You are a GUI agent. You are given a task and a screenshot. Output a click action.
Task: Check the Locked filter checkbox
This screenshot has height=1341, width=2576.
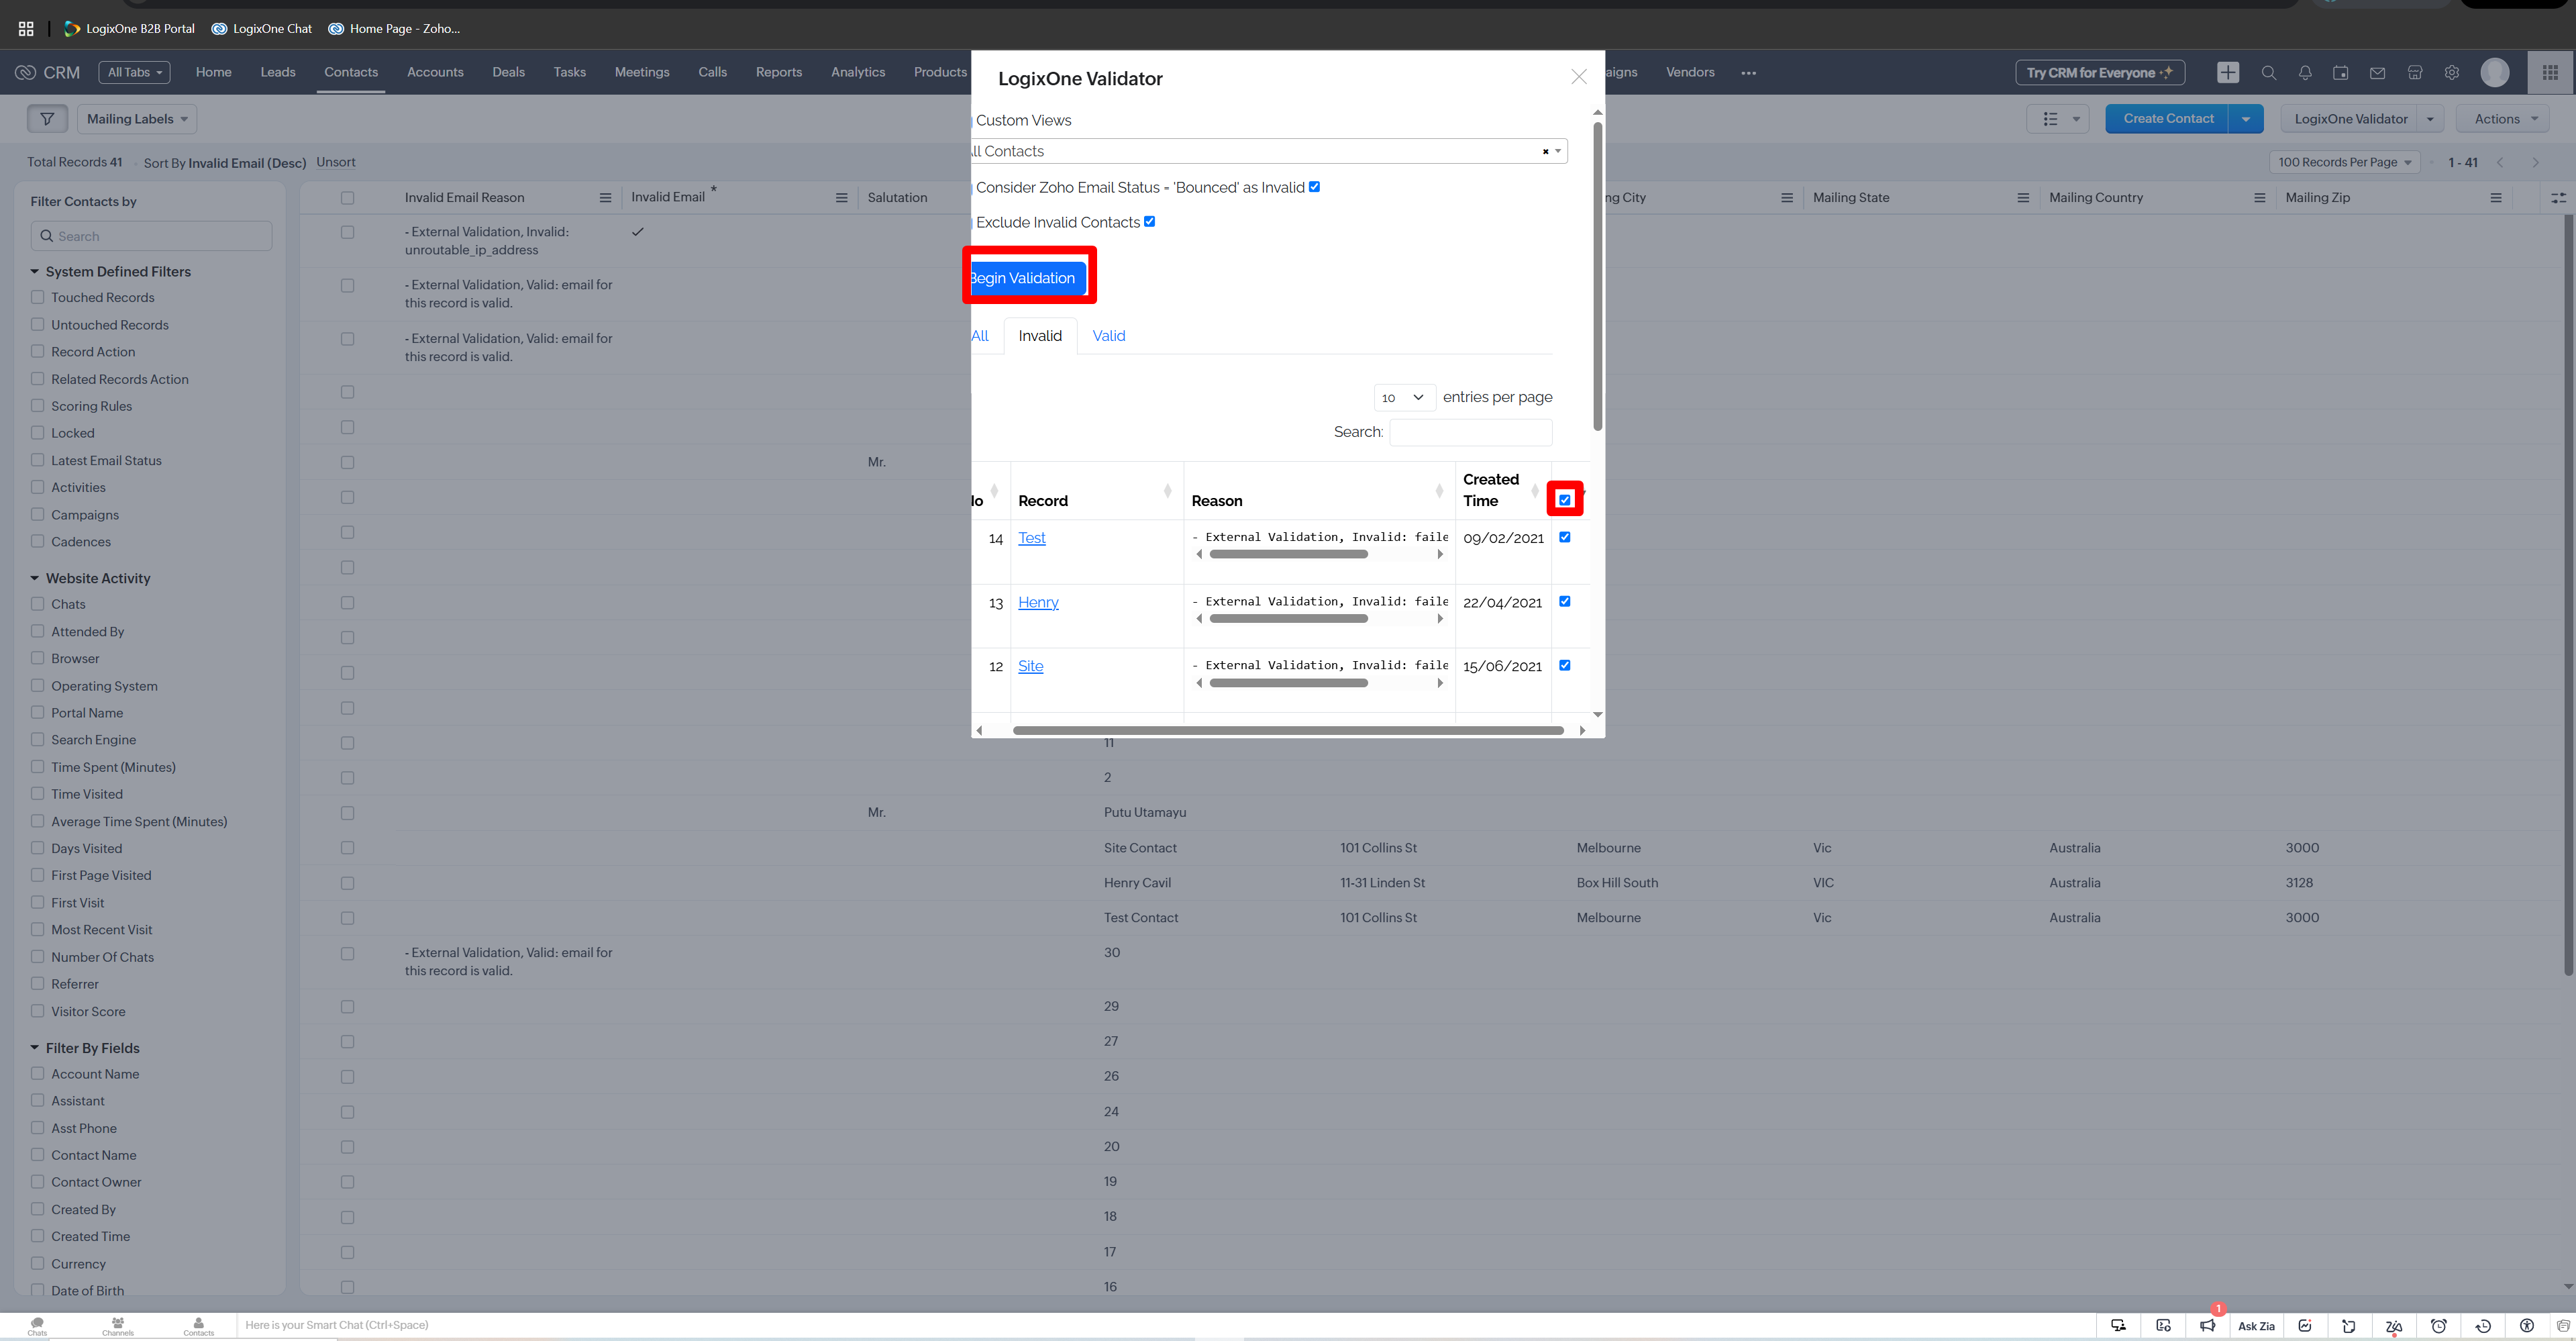point(37,432)
